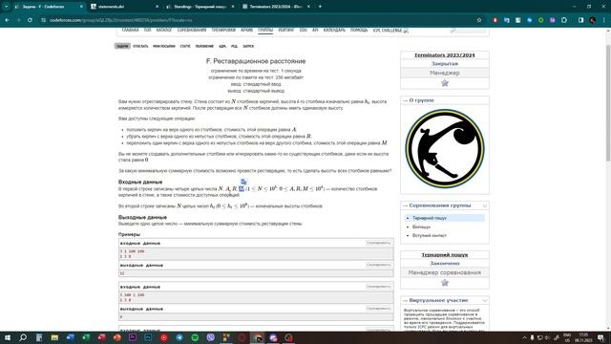Screen dimensions: 611x344
Task: Copy the second example input data
Action: (x=378, y=287)
